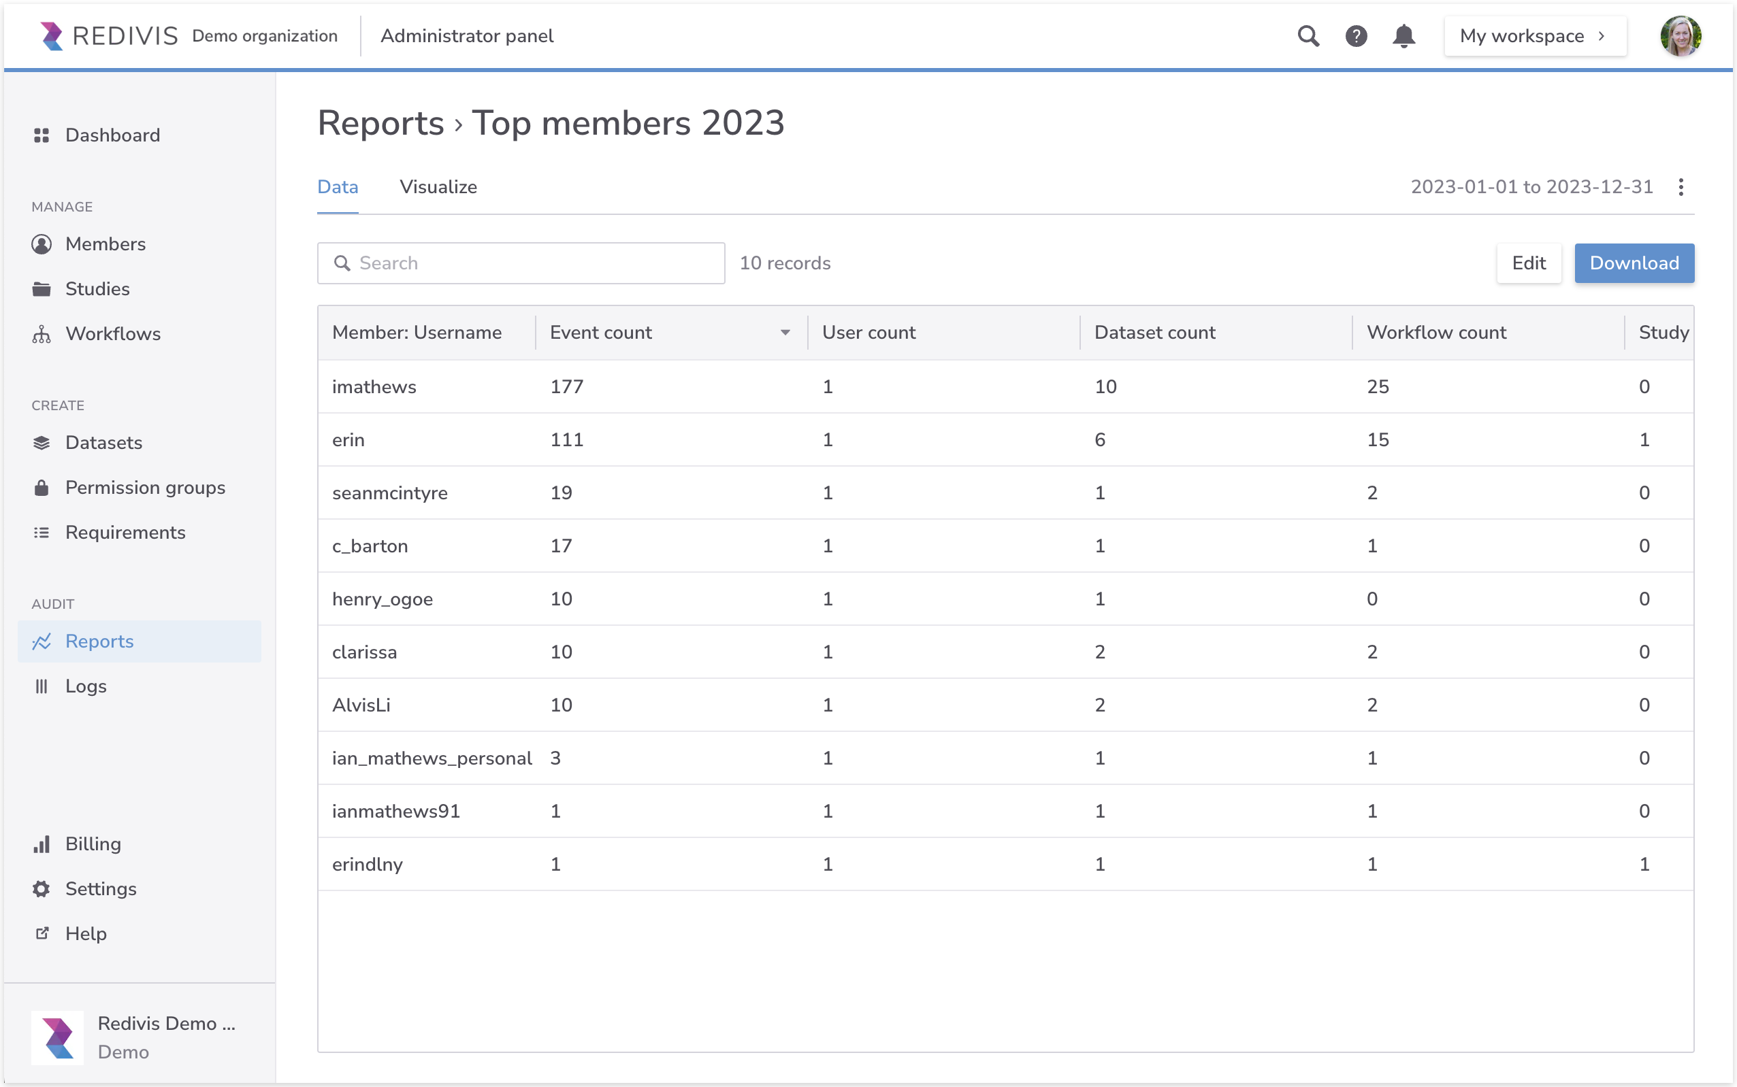Click the Reports breadcrumb link

(380, 124)
